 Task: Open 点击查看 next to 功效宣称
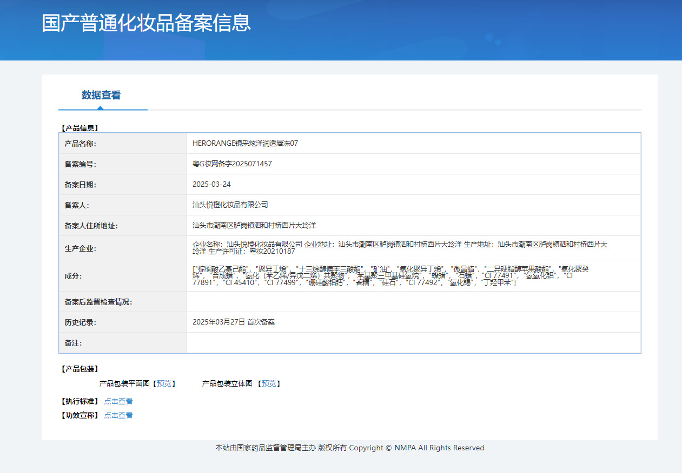(118, 415)
